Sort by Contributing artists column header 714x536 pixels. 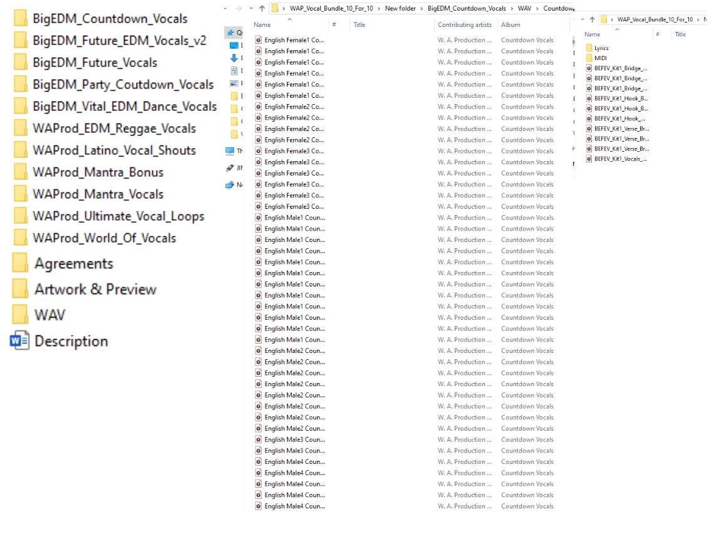tap(465, 25)
